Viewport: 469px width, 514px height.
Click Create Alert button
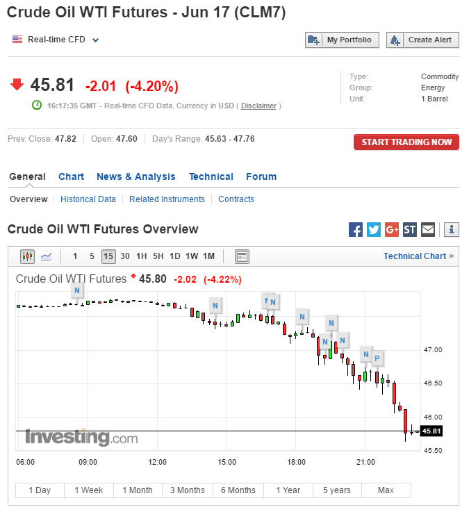422,40
